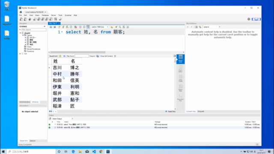Click the Reconnect to DBMS icon
The height and width of the screenshot is (154, 274).
[60, 19]
